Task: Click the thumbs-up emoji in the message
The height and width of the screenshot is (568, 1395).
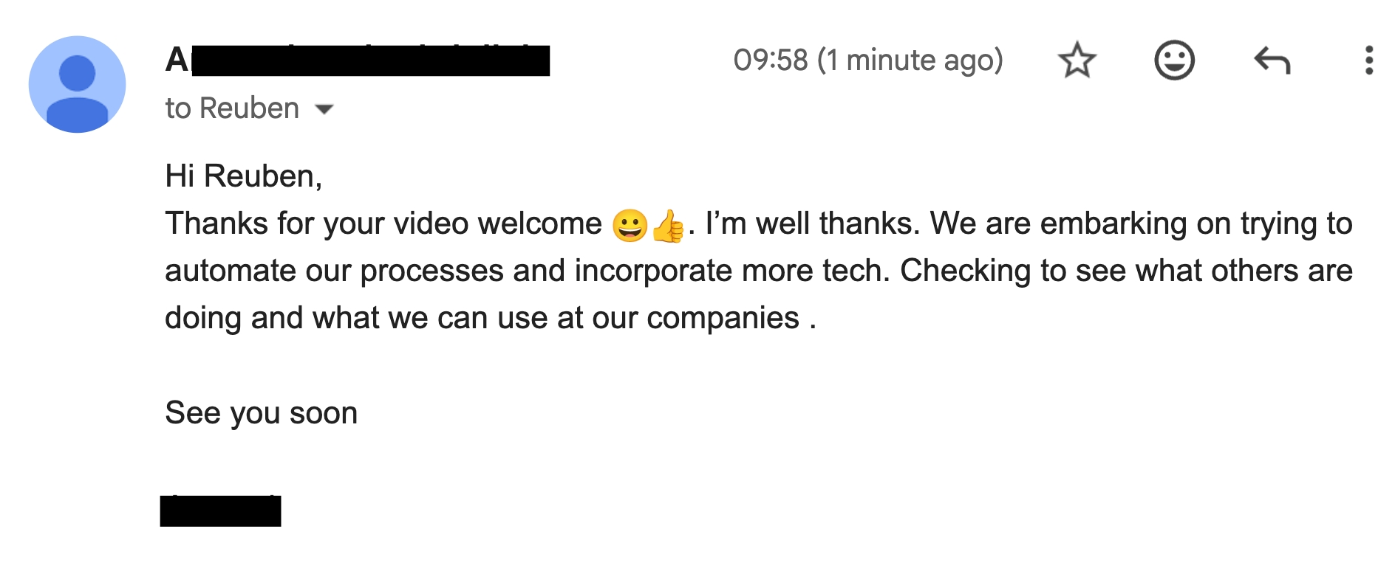Action: [669, 225]
